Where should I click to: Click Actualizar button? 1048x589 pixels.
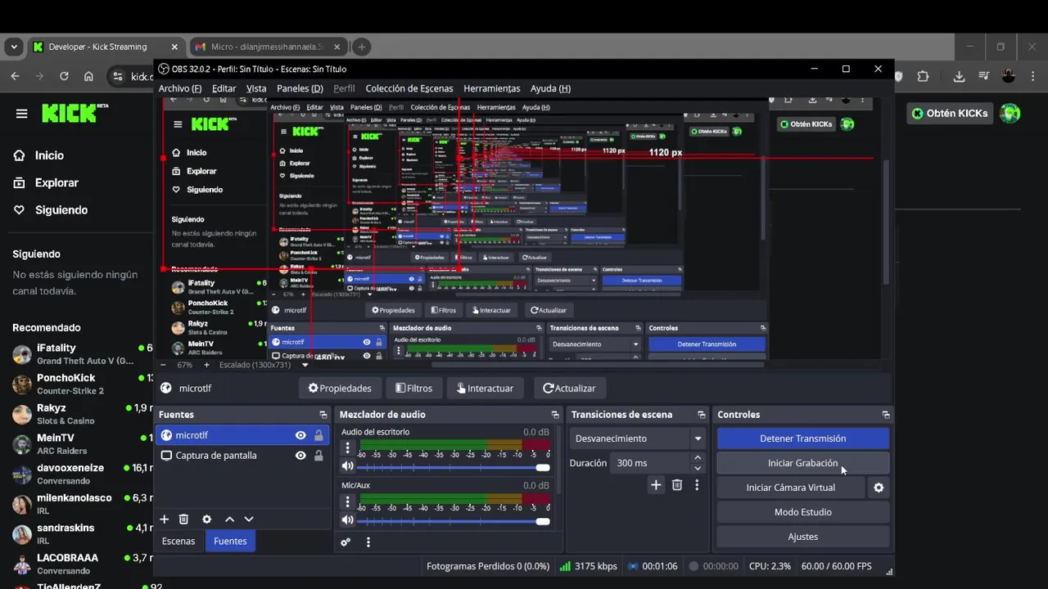point(569,388)
